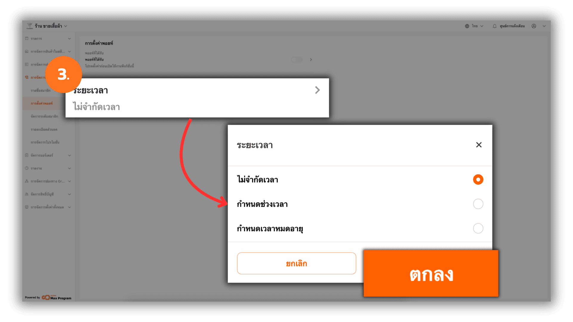Viewport: 573px width, 322px height.
Task: Toggle the พอยท์ที่ได้รับ switch
Action: 297,60
